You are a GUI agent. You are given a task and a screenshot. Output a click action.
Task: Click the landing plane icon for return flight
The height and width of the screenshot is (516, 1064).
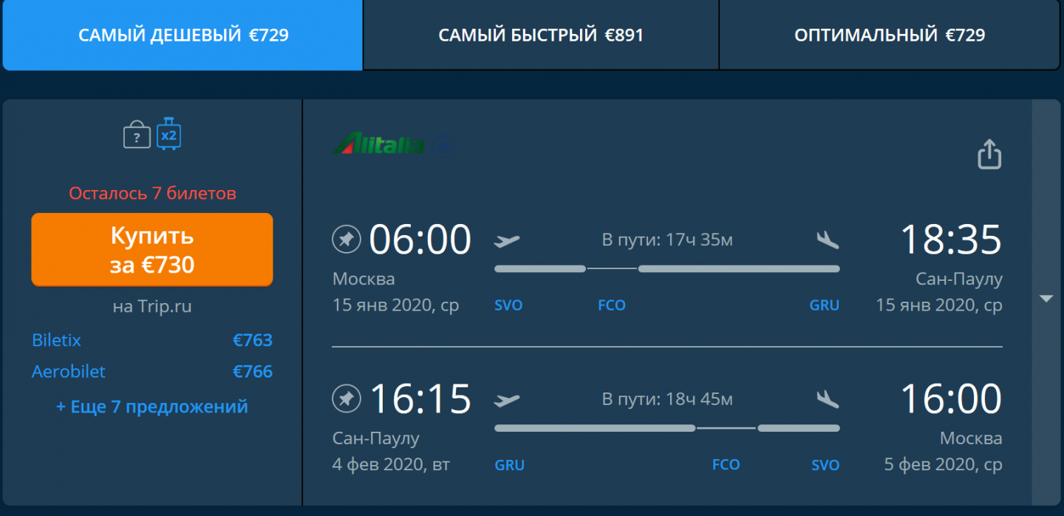[828, 399]
